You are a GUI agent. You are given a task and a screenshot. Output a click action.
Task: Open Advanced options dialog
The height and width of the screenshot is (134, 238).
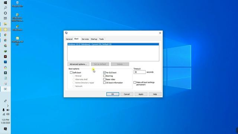click(x=78, y=64)
